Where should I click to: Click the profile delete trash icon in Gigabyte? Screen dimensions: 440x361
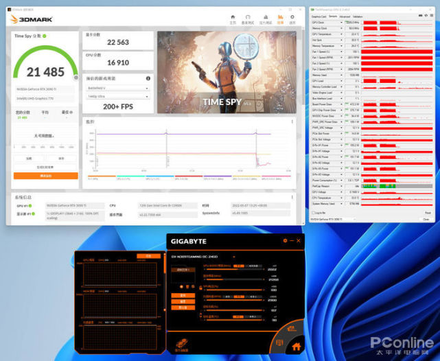(187, 287)
